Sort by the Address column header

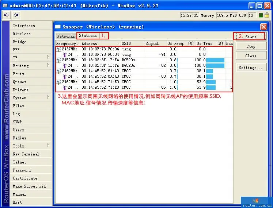(101, 43)
